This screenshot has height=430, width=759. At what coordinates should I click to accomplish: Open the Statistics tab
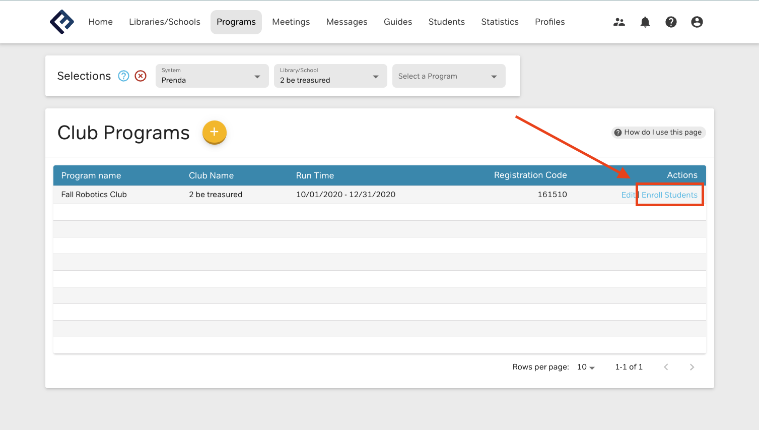coord(500,22)
